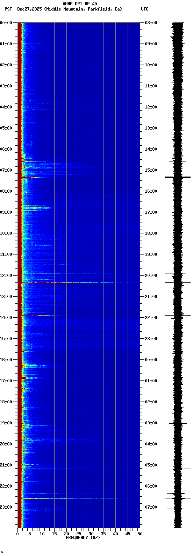Click the 20:00 label on the UTC axis

tap(151, 276)
